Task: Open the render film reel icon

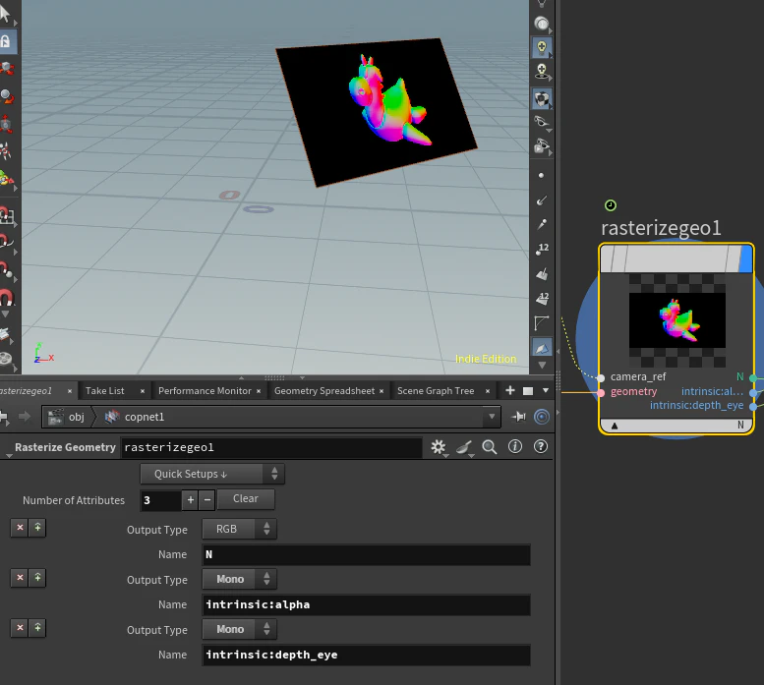Action: pos(6,360)
